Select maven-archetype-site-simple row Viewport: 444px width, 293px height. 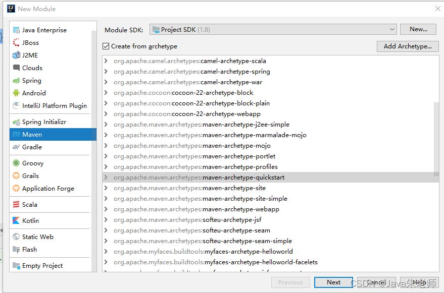click(271, 199)
